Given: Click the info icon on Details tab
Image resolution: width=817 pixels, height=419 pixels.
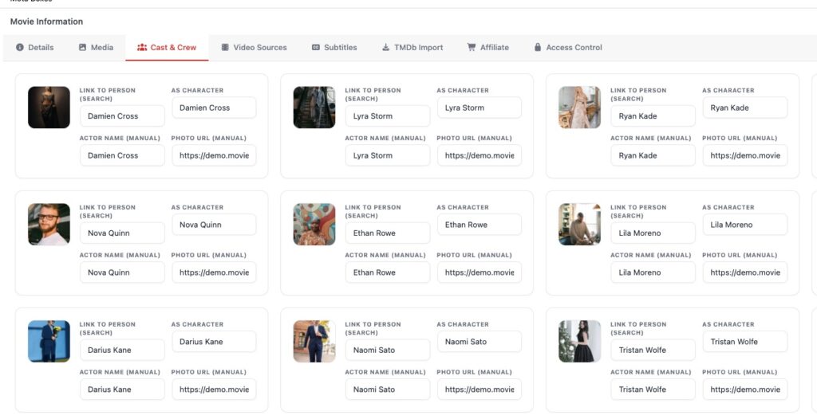Looking at the screenshot, I should click(x=20, y=48).
